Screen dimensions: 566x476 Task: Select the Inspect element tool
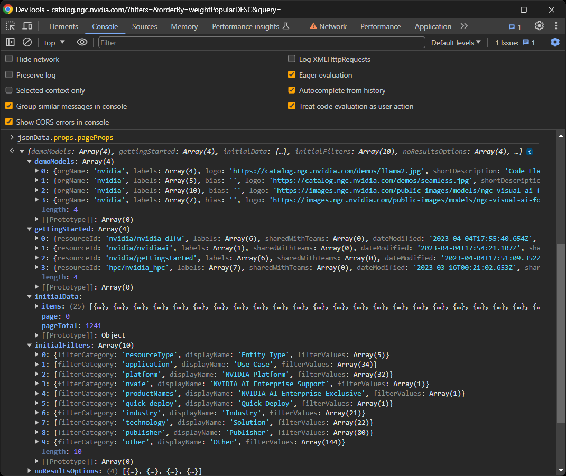pyautogui.click(x=9, y=25)
